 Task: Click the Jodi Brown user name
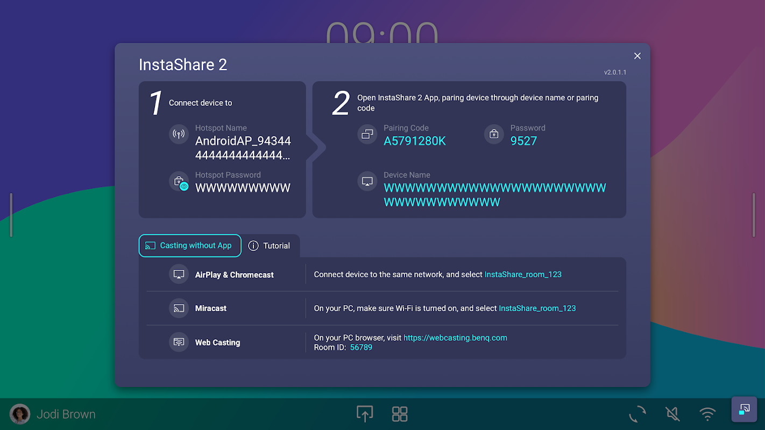(66, 414)
